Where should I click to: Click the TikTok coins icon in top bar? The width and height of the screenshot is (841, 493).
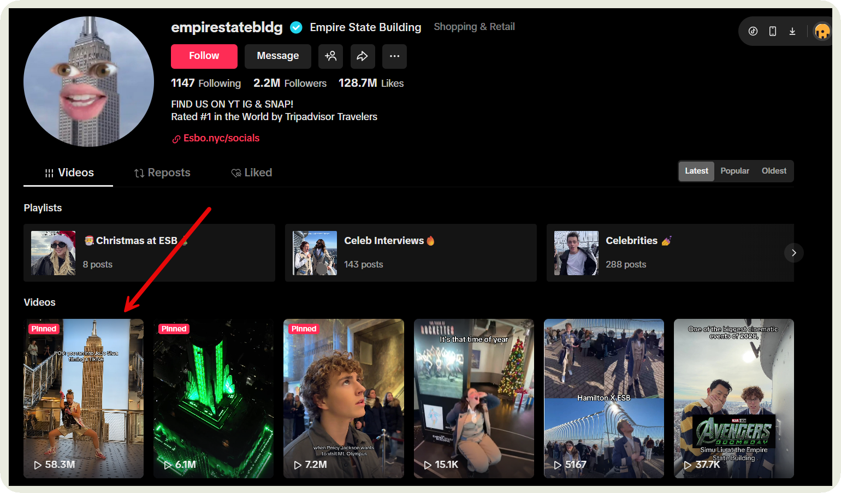coord(753,31)
